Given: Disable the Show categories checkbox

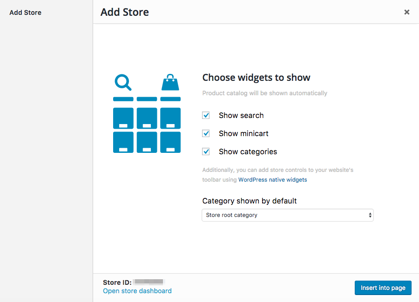Looking at the screenshot, I should [206, 151].
